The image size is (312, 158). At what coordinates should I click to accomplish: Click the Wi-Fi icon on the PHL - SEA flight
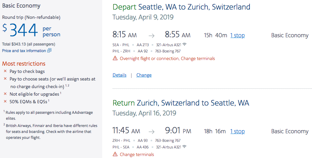click(x=184, y=147)
